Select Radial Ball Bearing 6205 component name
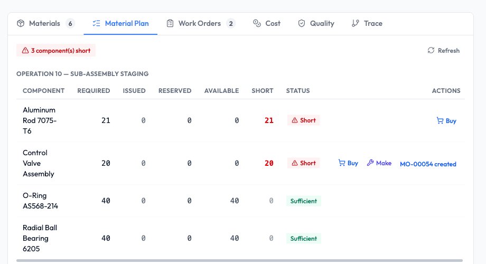Viewport: 486px width, 264px height. [x=40, y=238]
